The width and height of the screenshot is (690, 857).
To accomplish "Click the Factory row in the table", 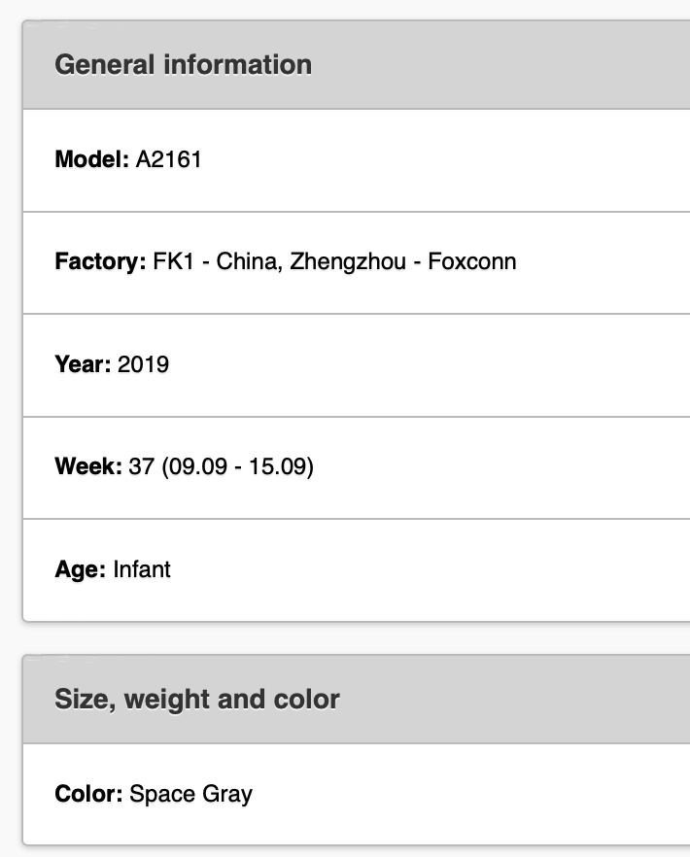I will coord(357,263).
